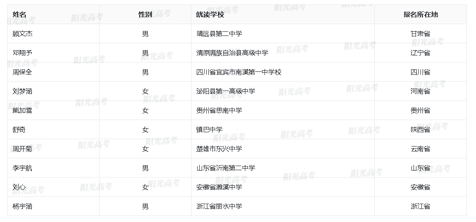Select the name 周开菊
Viewport: 476px width, 222px height.
pos(22,149)
